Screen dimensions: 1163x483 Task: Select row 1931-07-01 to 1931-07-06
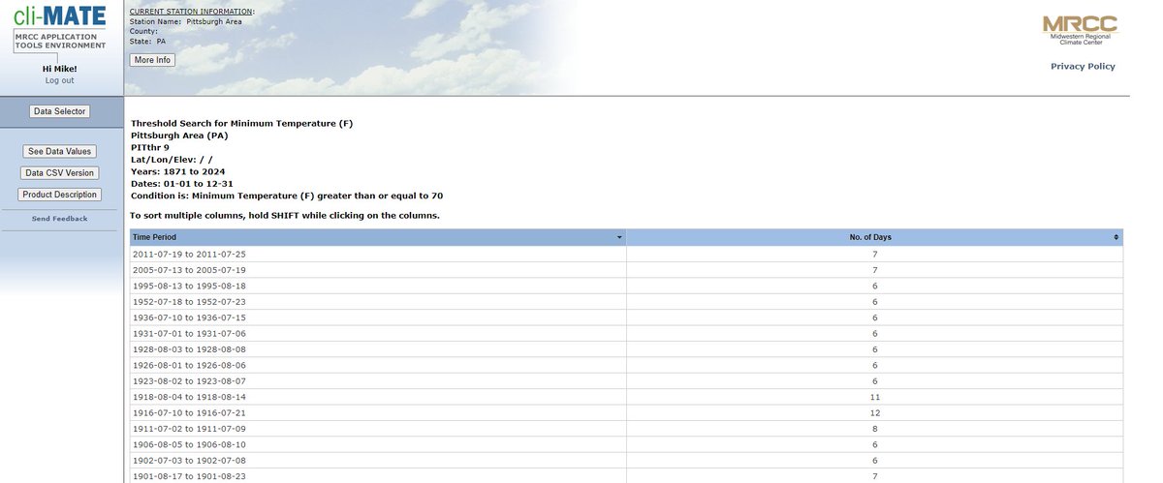[x=626, y=333]
